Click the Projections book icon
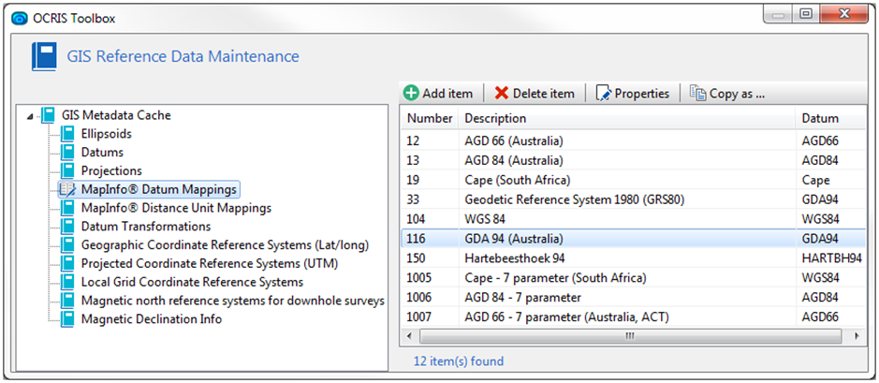This screenshot has width=879, height=383. pyautogui.click(x=67, y=171)
